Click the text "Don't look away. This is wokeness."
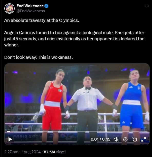The width and height of the screenshot is (152, 157). point(39,57)
